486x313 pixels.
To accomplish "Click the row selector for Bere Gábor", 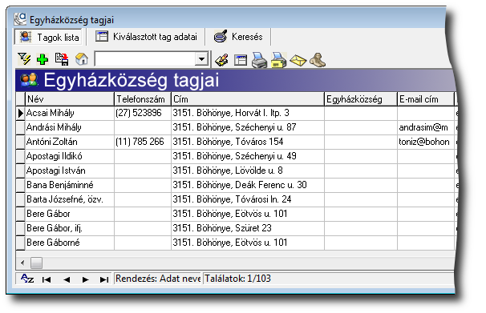I will (x=21, y=214).
